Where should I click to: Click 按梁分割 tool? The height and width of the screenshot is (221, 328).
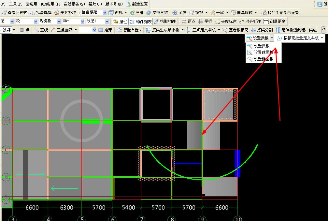[262, 30]
